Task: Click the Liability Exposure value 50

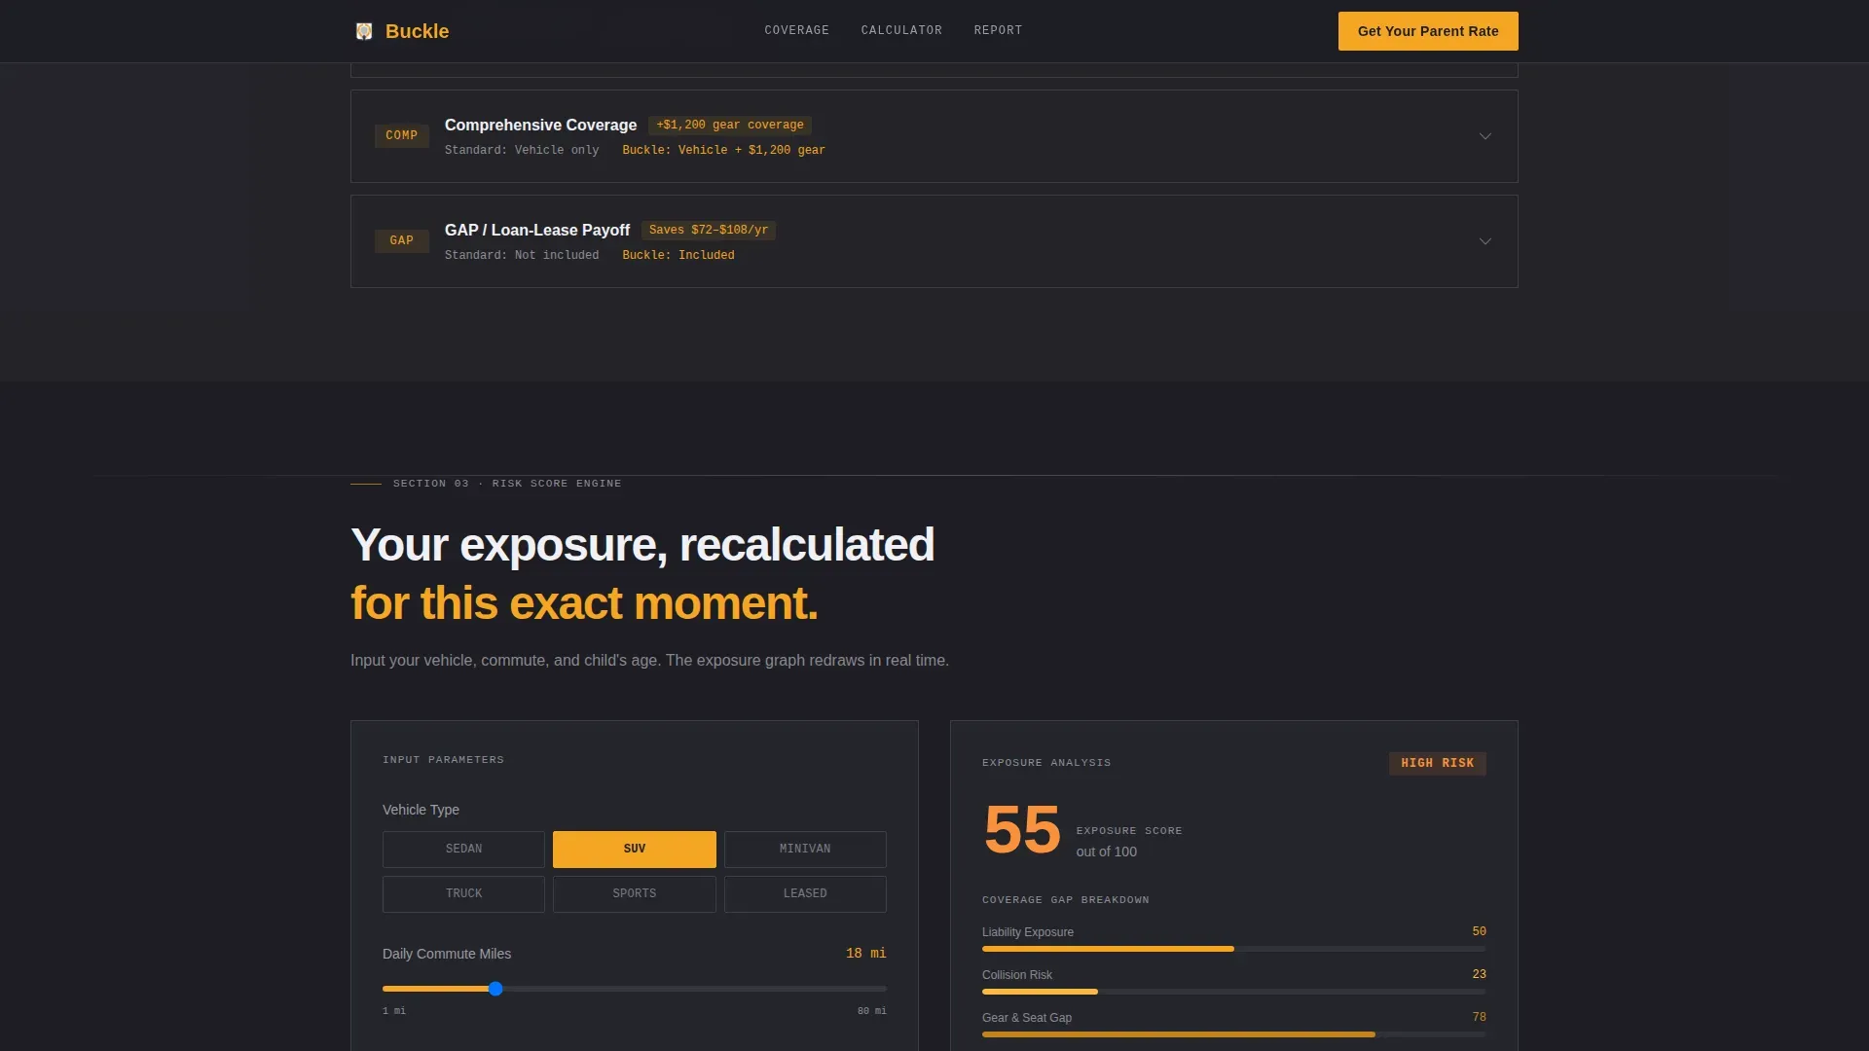Action: pyautogui.click(x=1479, y=931)
